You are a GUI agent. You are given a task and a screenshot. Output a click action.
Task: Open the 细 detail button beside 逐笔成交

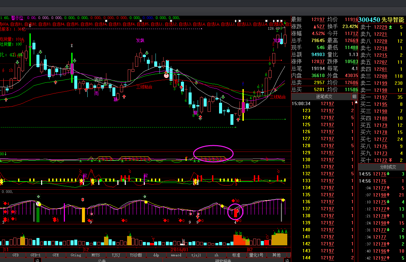[x=354, y=96]
